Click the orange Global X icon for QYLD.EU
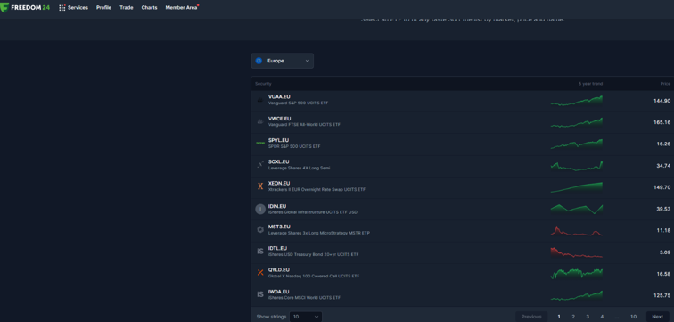 click(x=260, y=273)
